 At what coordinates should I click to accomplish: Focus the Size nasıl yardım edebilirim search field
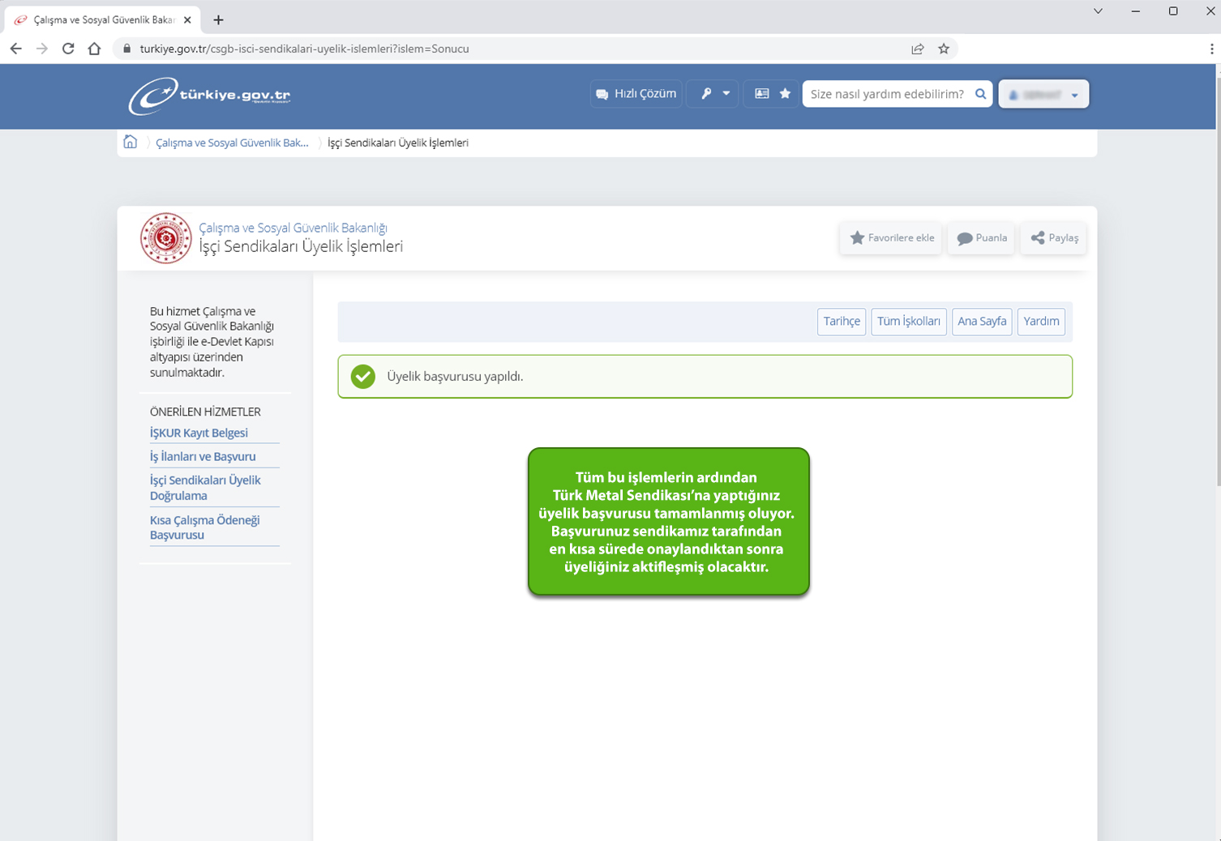click(887, 94)
